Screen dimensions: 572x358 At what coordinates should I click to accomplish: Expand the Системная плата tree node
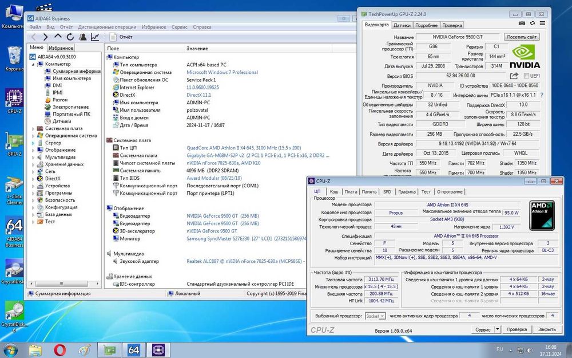tap(33, 128)
